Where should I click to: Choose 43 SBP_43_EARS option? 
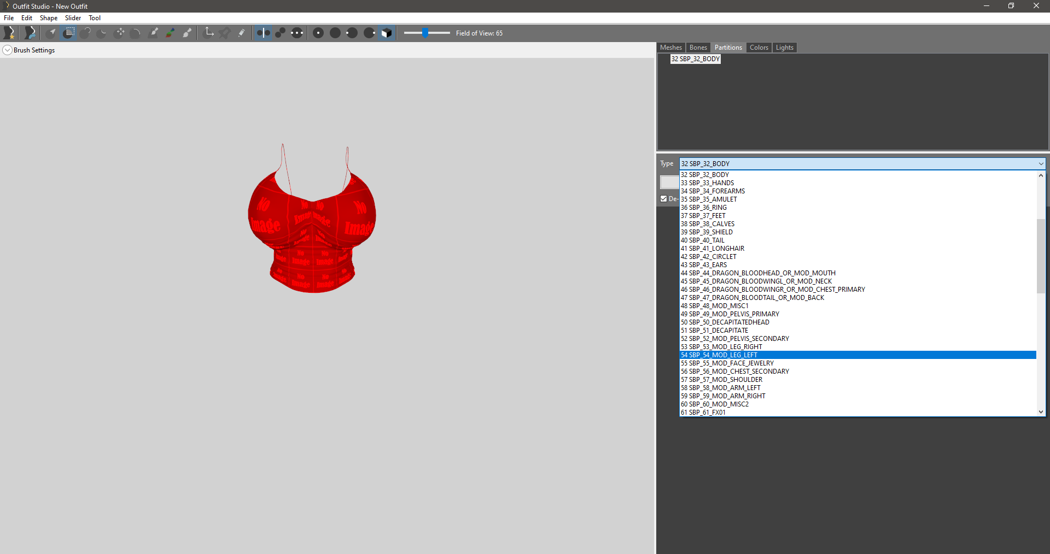click(x=857, y=265)
